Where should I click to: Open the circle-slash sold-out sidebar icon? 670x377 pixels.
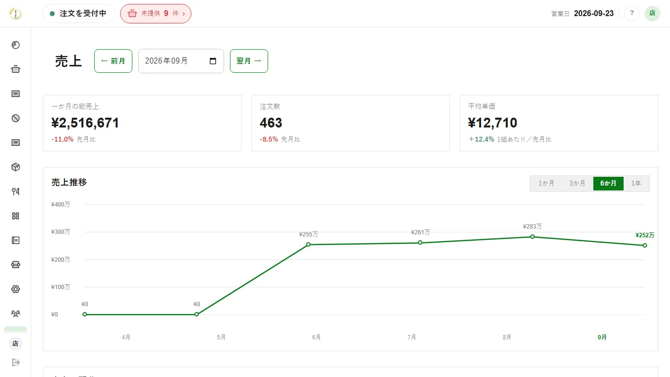click(16, 118)
